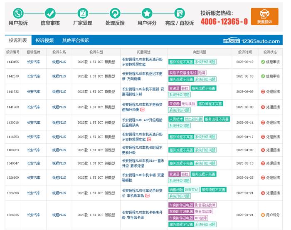291x230 pixels.
Task: Click the 跑腿变动 tag in row 1326398
Action: (192, 190)
